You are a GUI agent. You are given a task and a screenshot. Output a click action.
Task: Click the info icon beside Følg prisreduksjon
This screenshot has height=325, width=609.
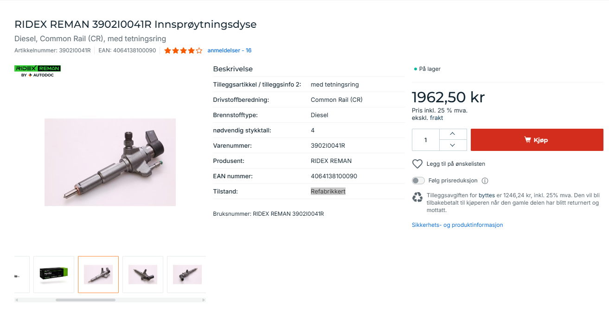[x=485, y=181]
